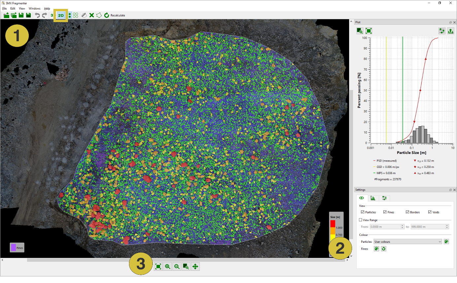Image resolution: width=457 pixels, height=283 pixels.
Task: Activate zoom-to-region below the image viewer
Action: pos(186,267)
